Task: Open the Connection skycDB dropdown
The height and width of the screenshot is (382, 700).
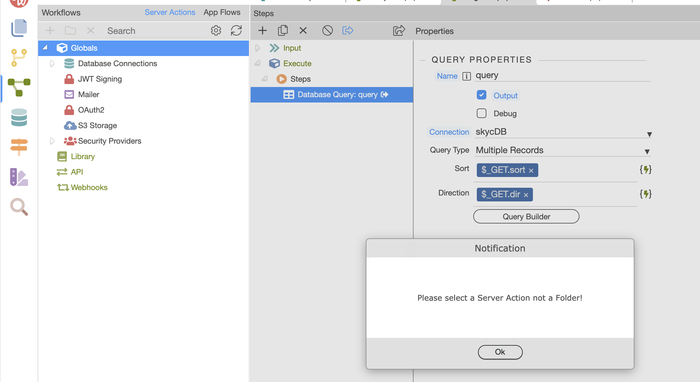Action: click(x=562, y=132)
